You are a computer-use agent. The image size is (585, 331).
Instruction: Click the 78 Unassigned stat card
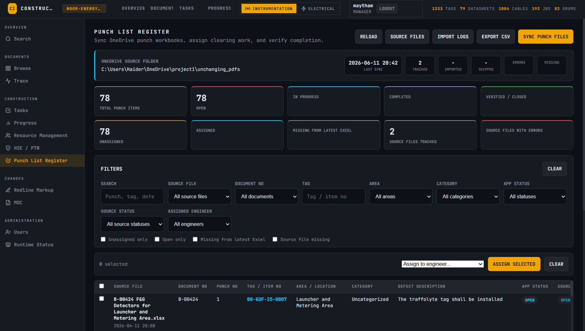point(140,135)
